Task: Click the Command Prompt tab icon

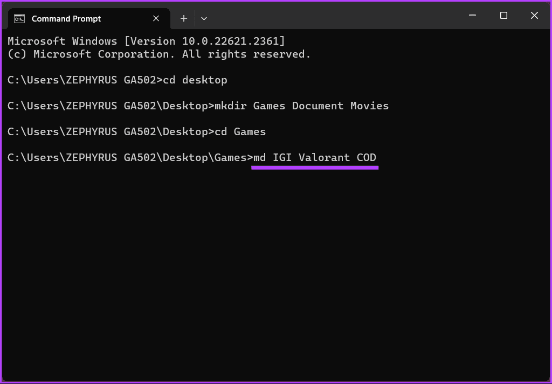Action: [x=19, y=18]
